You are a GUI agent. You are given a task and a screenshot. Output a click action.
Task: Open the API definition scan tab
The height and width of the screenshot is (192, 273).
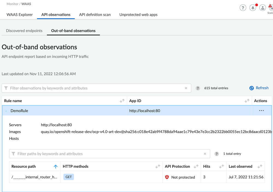click(95, 15)
